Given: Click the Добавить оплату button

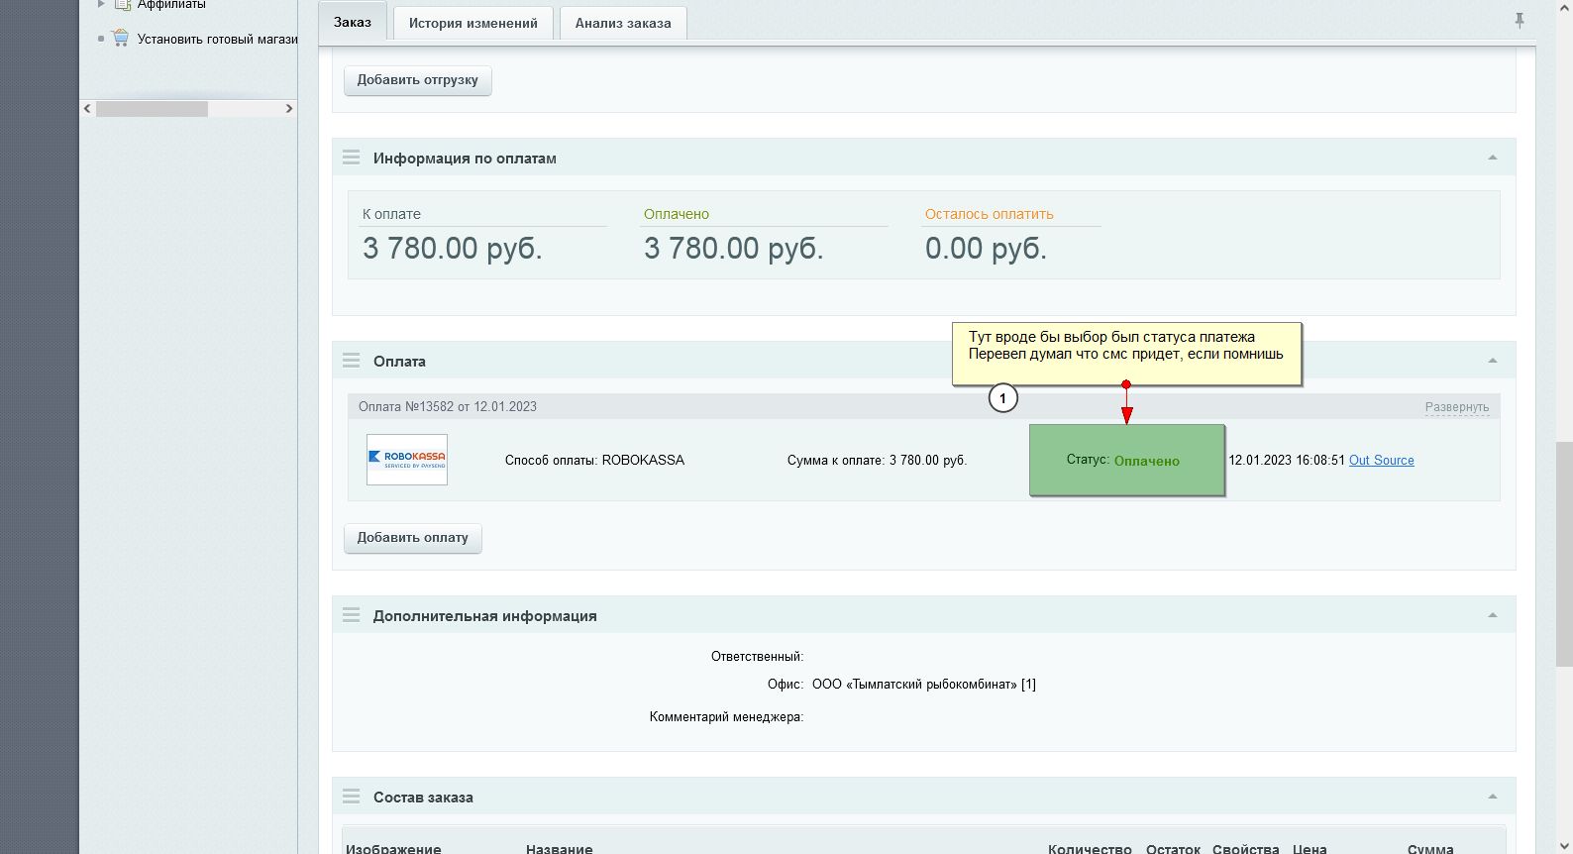Looking at the screenshot, I should click(x=413, y=538).
